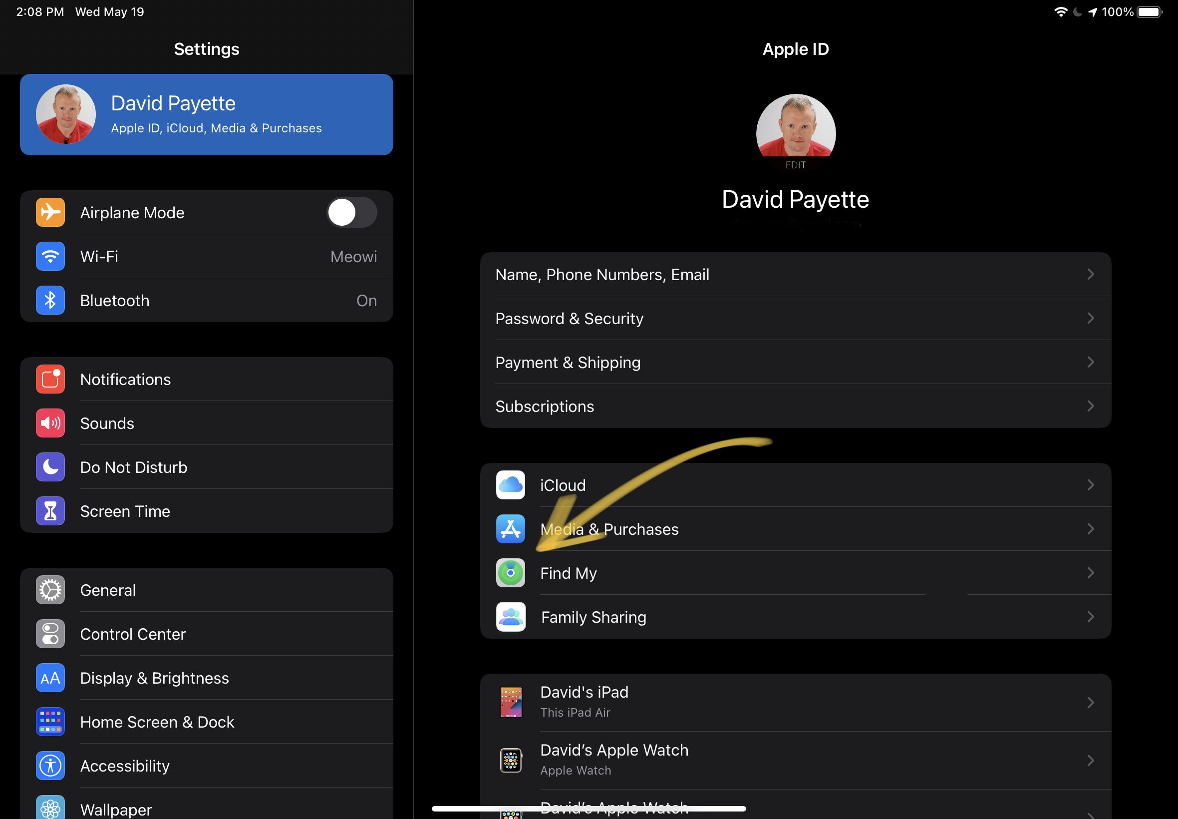Expand the David's iPad chevron

point(1091,703)
